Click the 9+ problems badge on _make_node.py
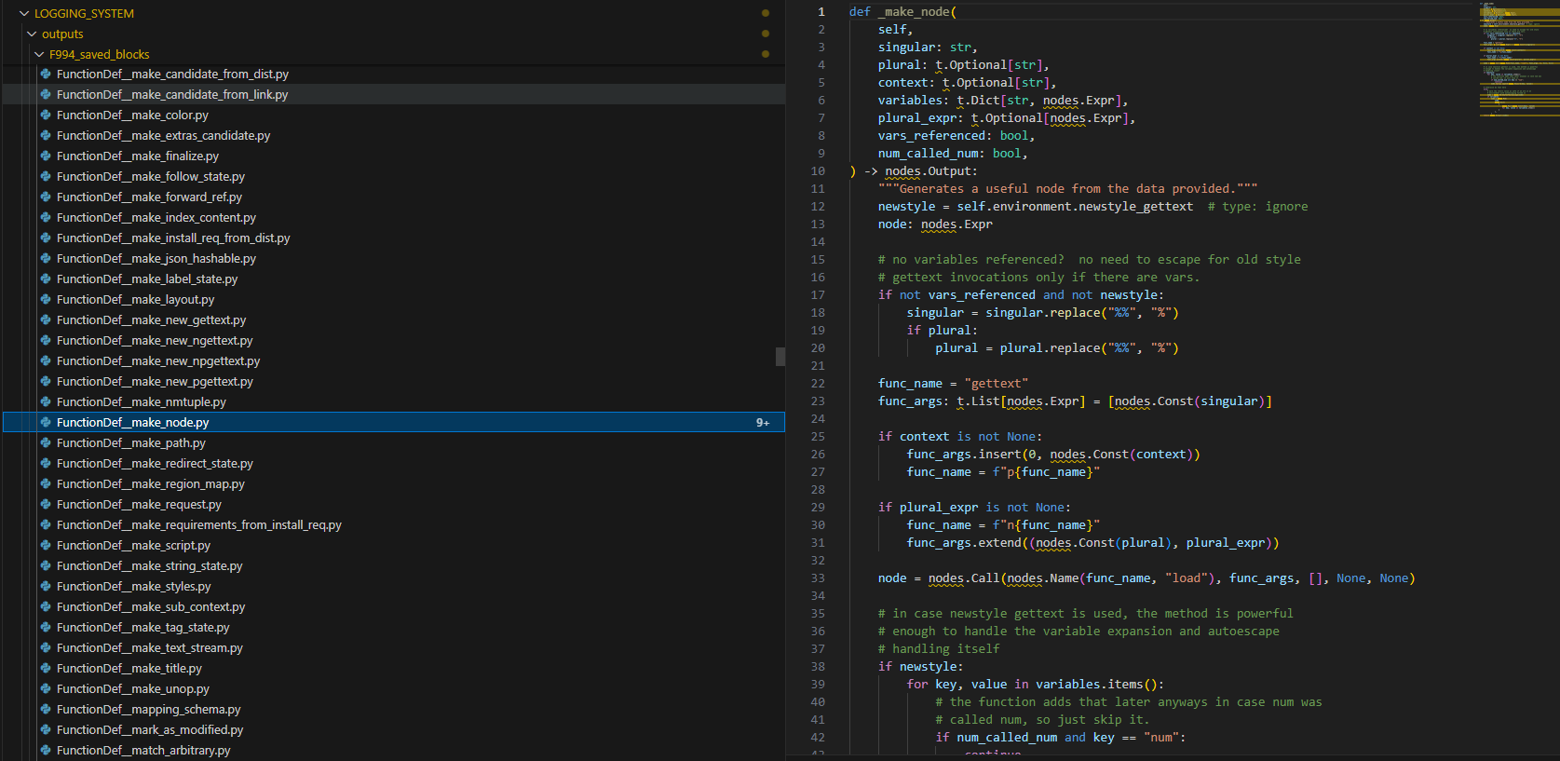The width and height of the screenshot is (1560, 761). [x=762, y=423]
